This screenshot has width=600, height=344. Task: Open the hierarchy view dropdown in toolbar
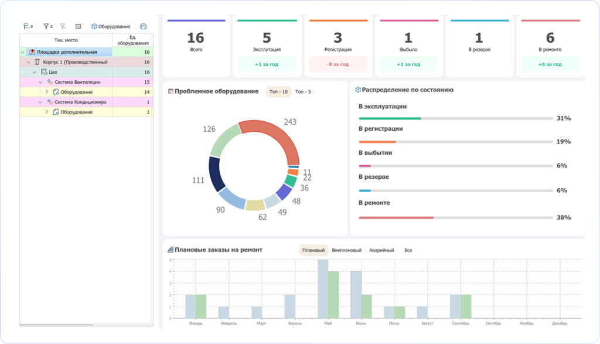28,26
